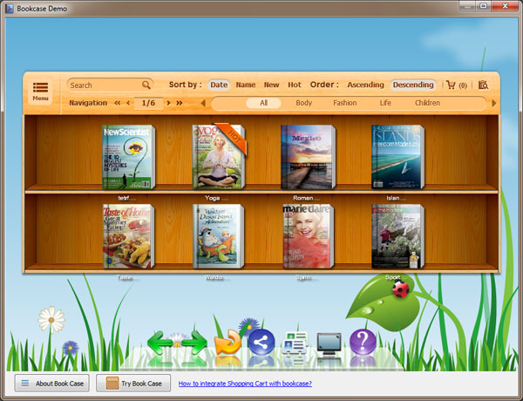Sort books by New

coord(271,85)
